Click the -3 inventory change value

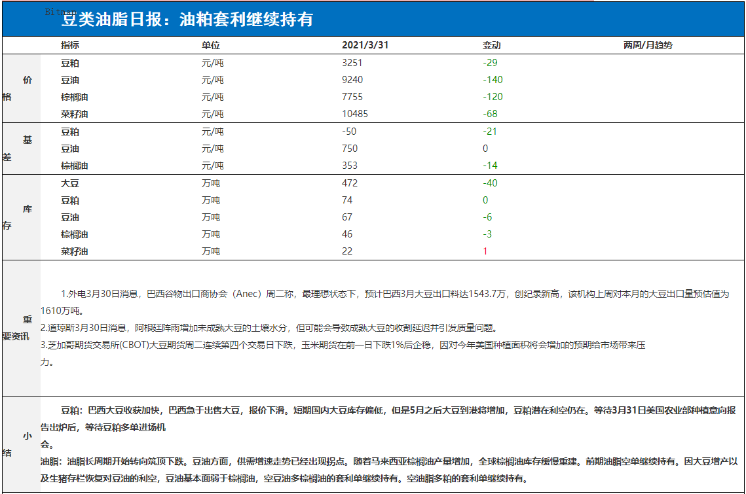[x=487, y=235]
